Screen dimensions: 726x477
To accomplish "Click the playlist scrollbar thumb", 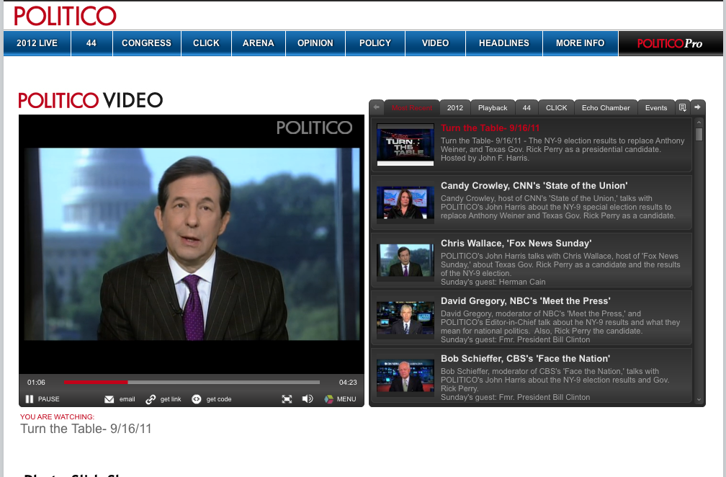I will point(699,134).
